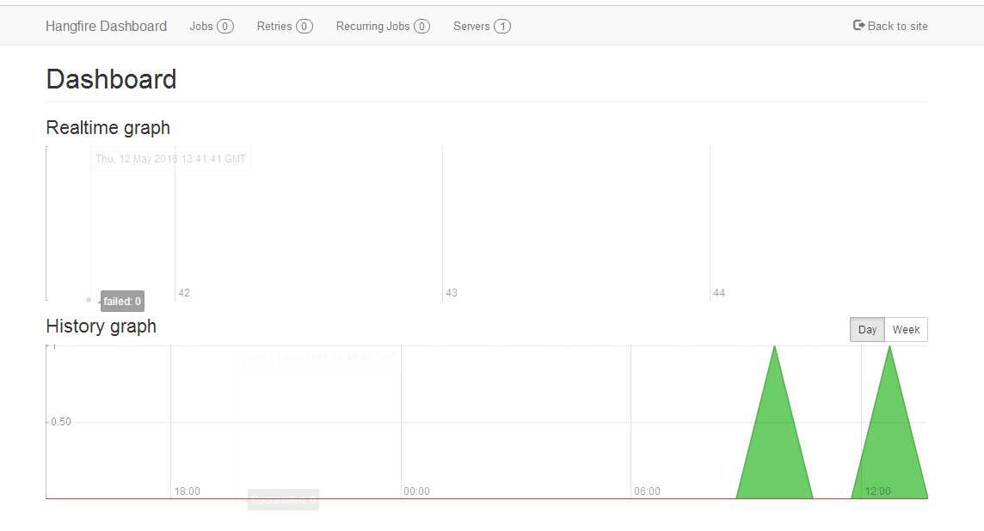Click the Jobs count badge showing 0
This screenshot has height=531, width=984.
[x=225, y=27]
